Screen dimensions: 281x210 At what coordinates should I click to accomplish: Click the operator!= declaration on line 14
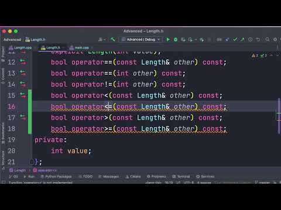pyautogui.click(x=118, y=84)
